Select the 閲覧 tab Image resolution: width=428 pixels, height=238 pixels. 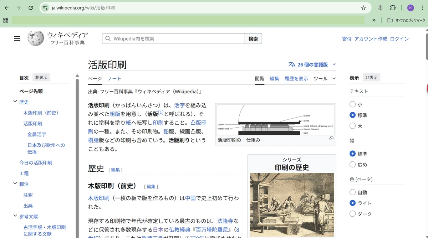click(260, 78)
